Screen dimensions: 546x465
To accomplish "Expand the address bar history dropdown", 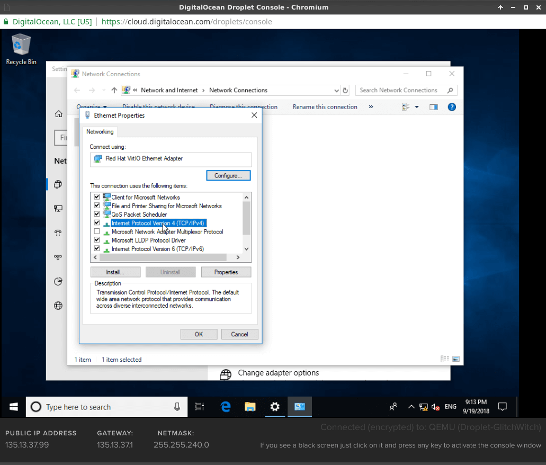I will tap(336, 91).
